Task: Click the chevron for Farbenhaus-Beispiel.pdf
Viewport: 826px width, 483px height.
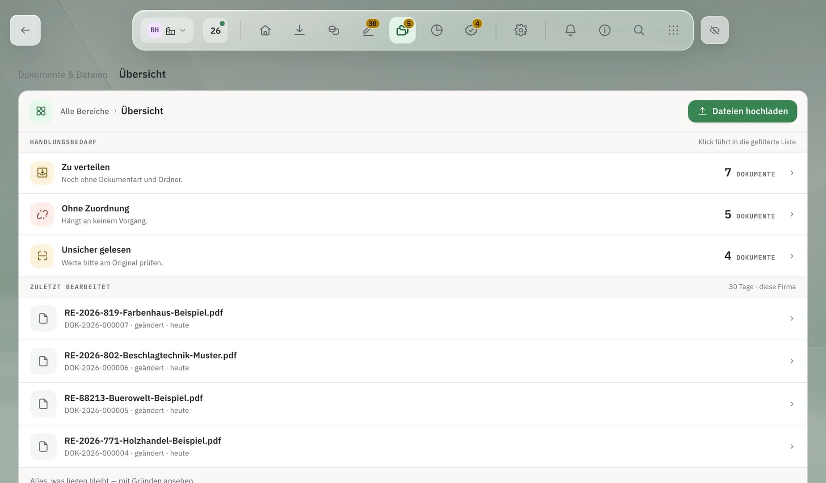Action: pyautogui.click(x=792, y=319)
